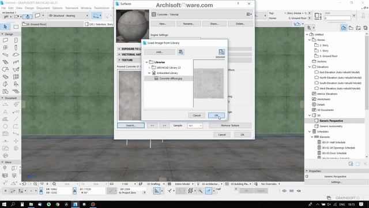
Task: Click the Rename... button in Surfaces
Action: coord(189,24)
